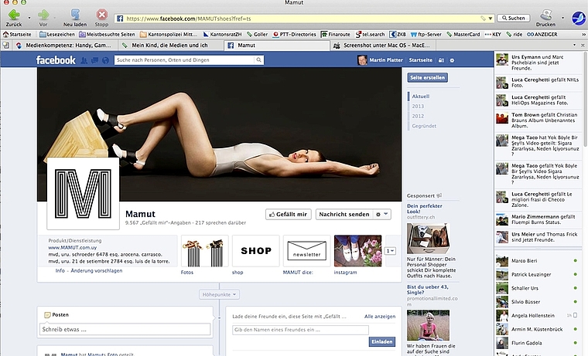Jump to 2012 in the timeline
This screenshot has height=356, width=588.
click(418, 116)
